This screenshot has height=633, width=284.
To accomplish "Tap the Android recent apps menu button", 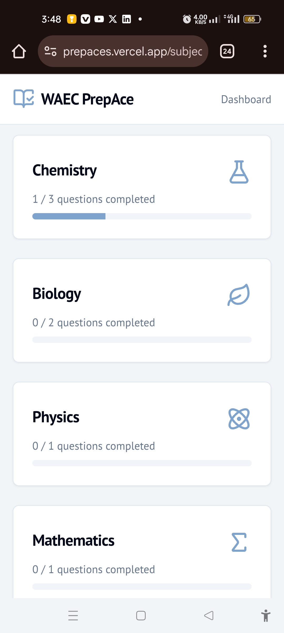I will click(73, 616).
